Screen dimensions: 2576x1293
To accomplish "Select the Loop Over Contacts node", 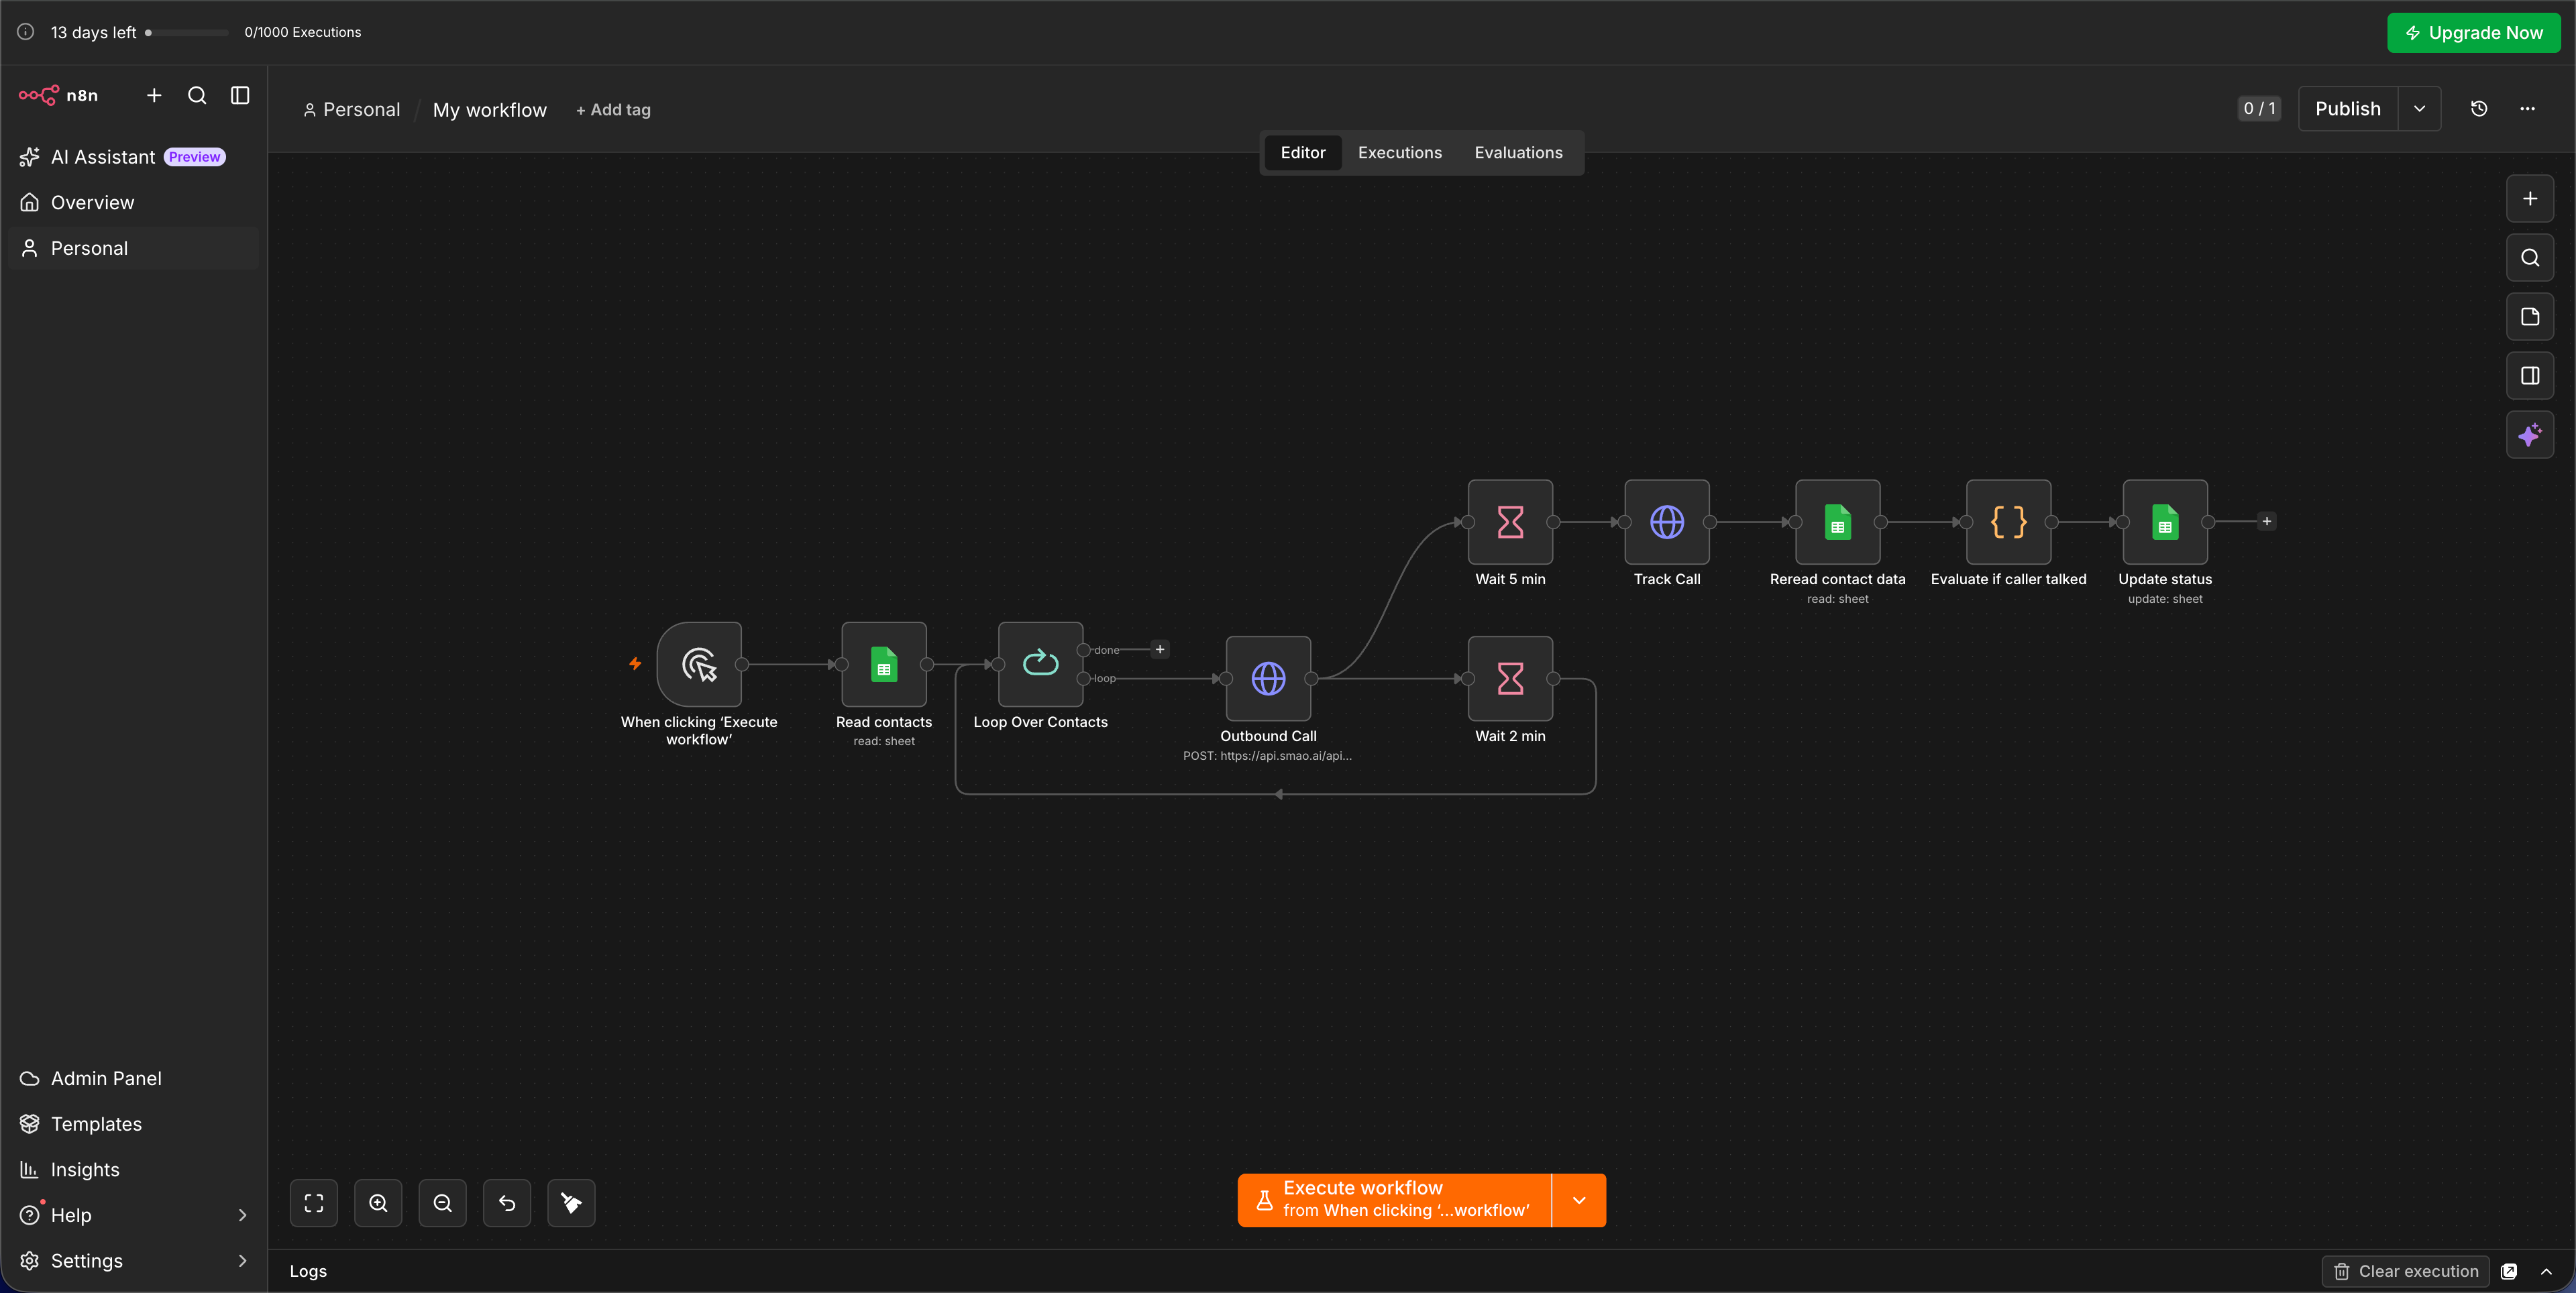I will [1040, 664].
